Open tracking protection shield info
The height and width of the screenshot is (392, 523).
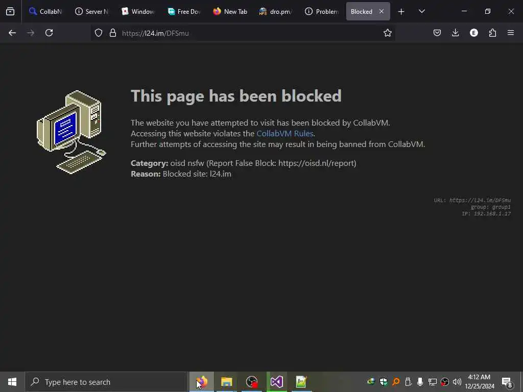pyautogui.click(x=99, y=33)
